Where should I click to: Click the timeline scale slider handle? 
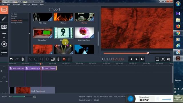[25, 97]
